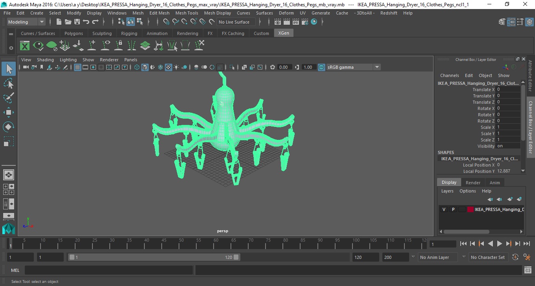Click the Save Scene floppy icon
Image resolution: width=535 pixels, height=286 pixels.
click(x=77, y=22)
